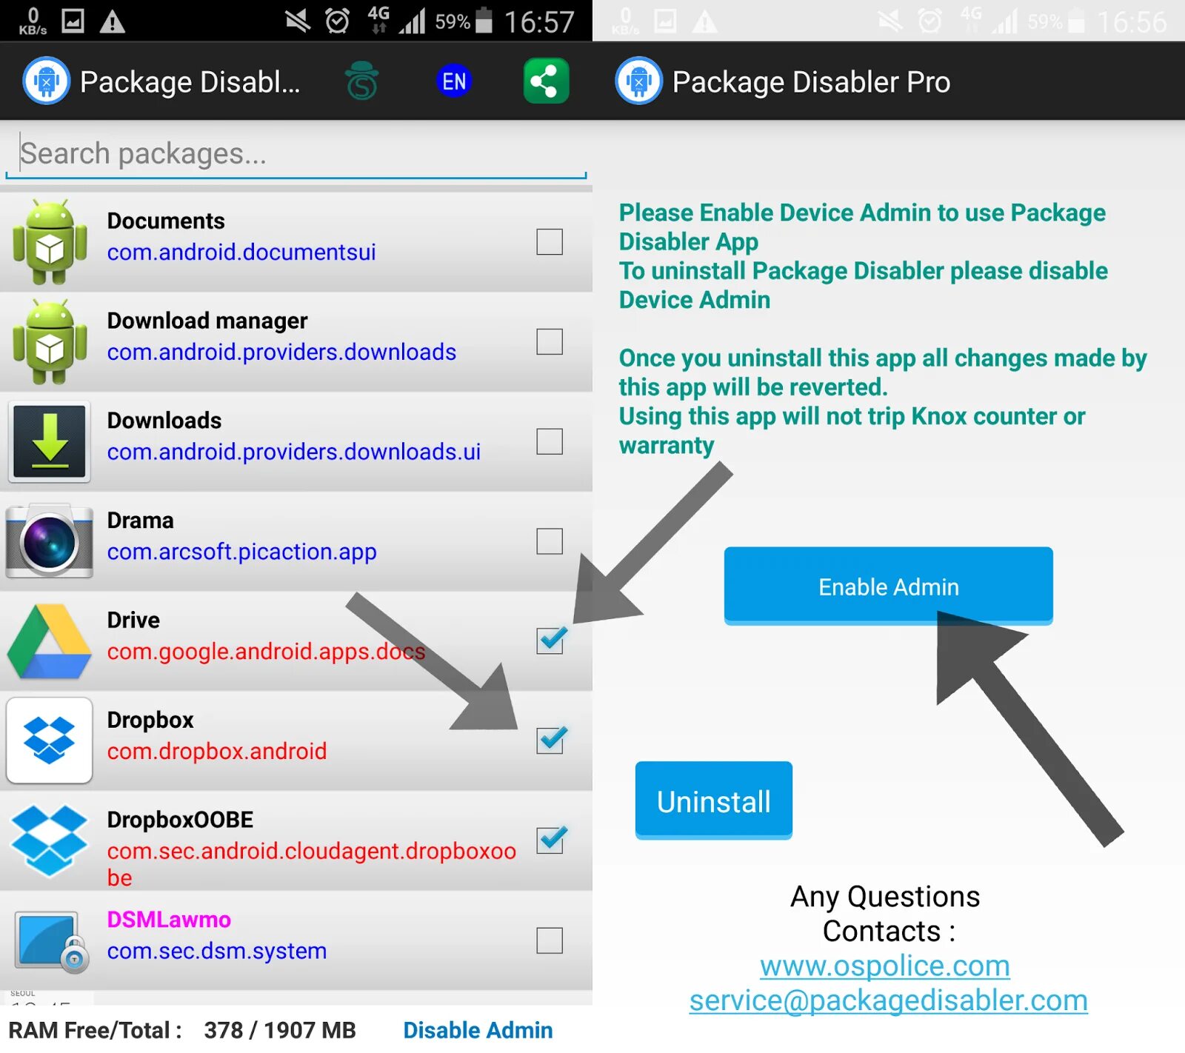This screenshot has width=1185, height=1053.
Task: Check the Drama package checkbox
Action: [x=550, y=541]
